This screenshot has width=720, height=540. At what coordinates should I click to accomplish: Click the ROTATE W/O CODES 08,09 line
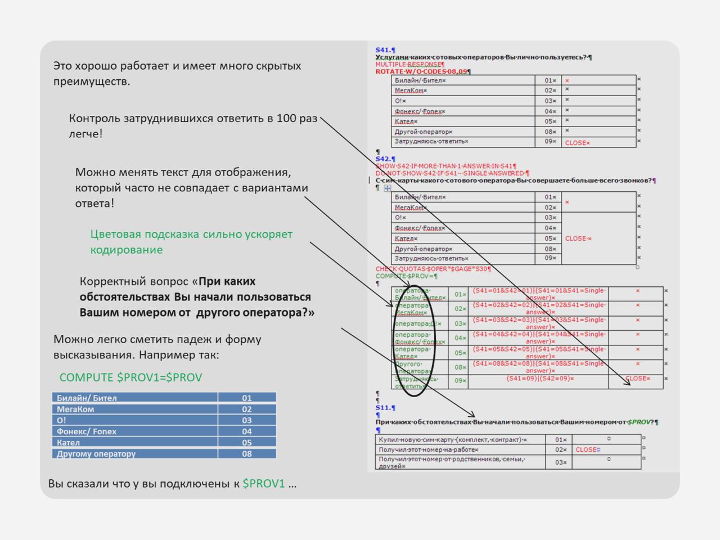pos(423,71)
